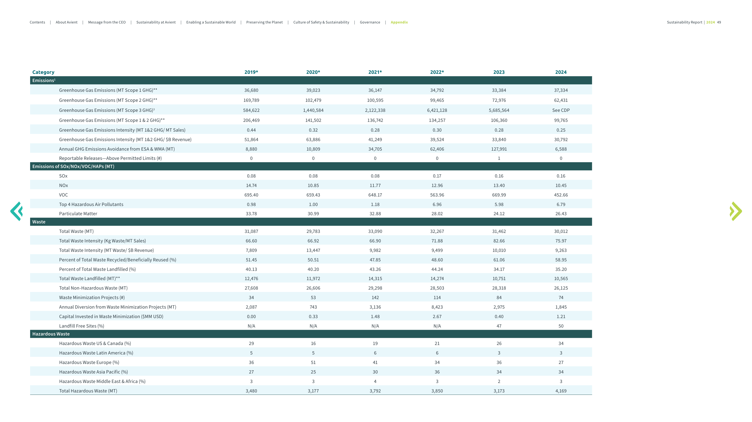Viewport: 752px width, 422px height.
Task: Click the Sustainability Report 2024 header text
Action: click(691, 22)
